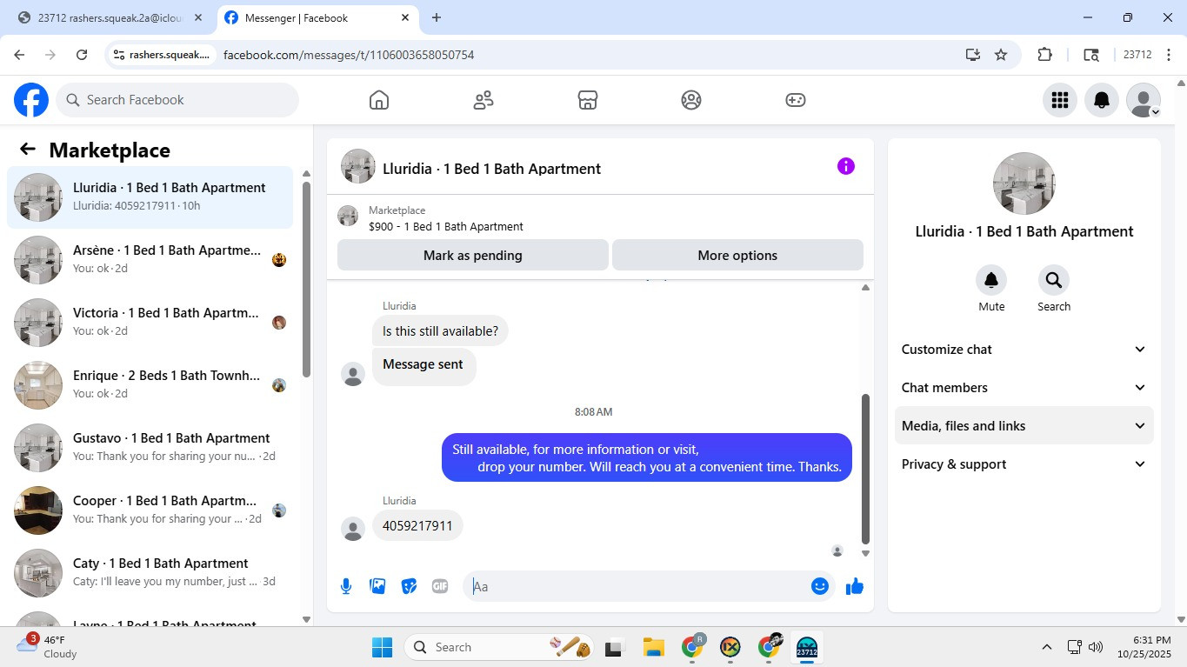Open browser extensions puzzle icon
Viewport: 1187px width, 667px height.
coord(1044,55)
